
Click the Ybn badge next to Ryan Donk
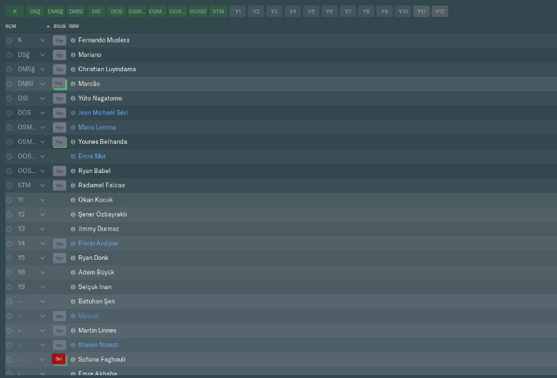coord(59,258)
